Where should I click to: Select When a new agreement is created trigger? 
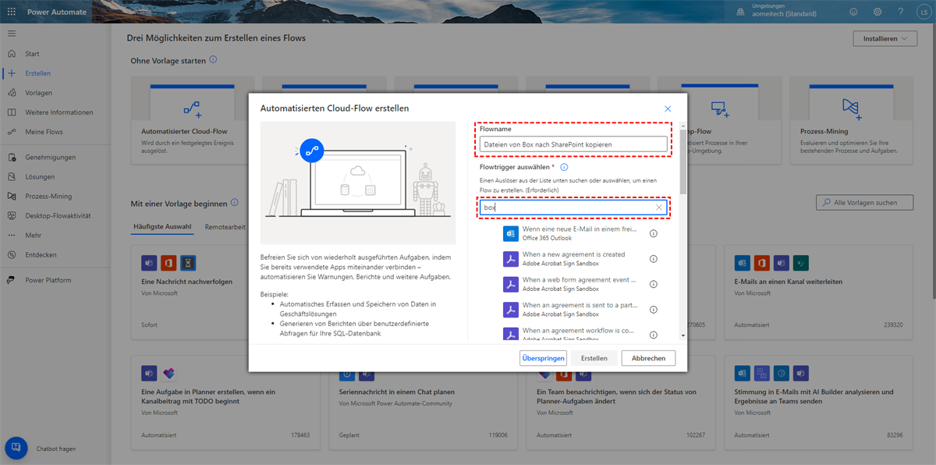coord(570,259)
